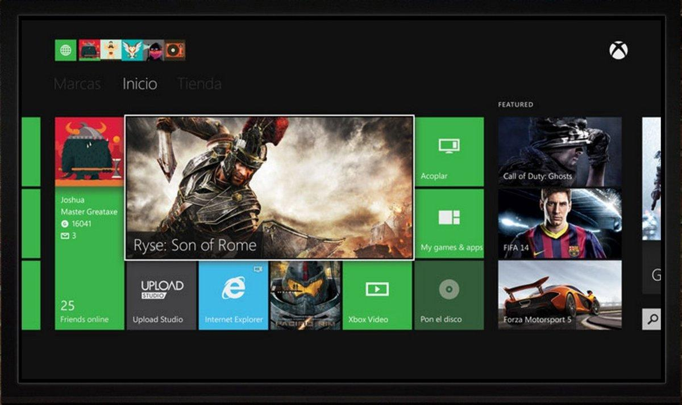The height and width of the screenshot is (405, 682).
Task: Launch Xbox Video
Action: click(377, 295)
